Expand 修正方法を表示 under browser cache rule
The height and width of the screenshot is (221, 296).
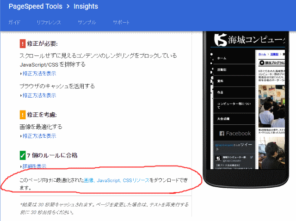pyautogui.click(x=39, y=95)
